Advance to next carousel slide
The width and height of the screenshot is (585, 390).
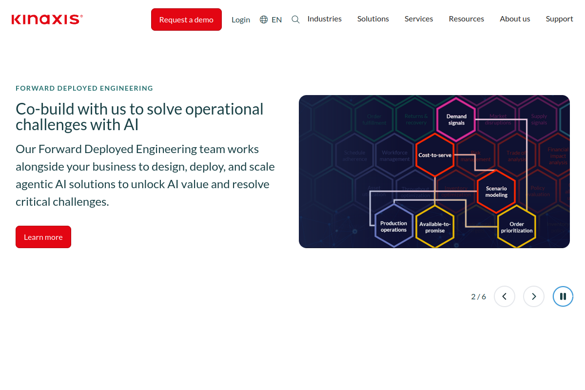click(x=534, y=296)
